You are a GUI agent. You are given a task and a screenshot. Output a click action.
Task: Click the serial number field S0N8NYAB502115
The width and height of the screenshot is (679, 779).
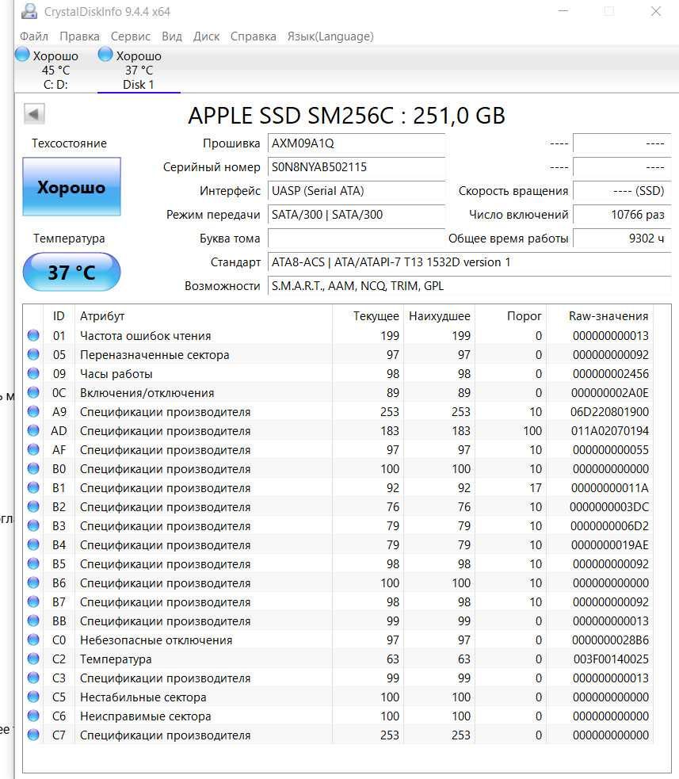[x=357, y=167]
